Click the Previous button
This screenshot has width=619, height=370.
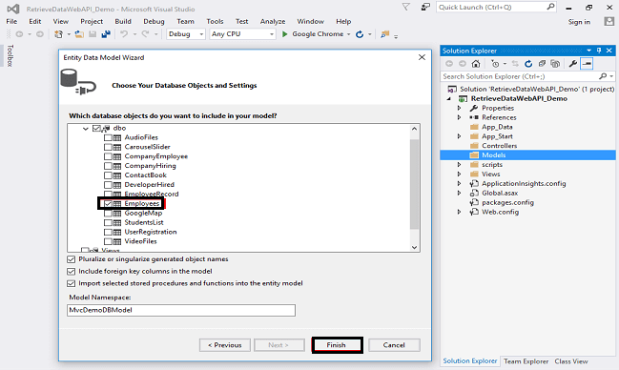[x=225, y=345]
